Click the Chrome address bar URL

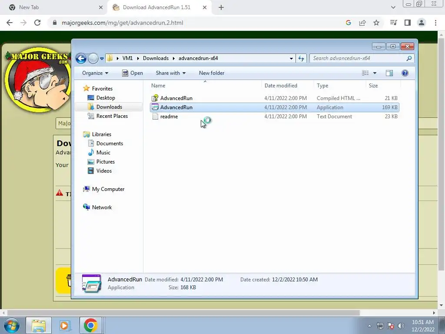122,23
